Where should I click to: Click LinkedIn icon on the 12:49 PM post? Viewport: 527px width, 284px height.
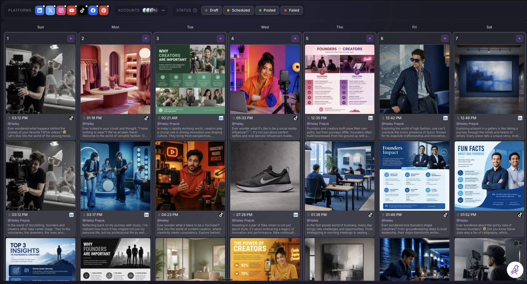[x=520, y=118]
